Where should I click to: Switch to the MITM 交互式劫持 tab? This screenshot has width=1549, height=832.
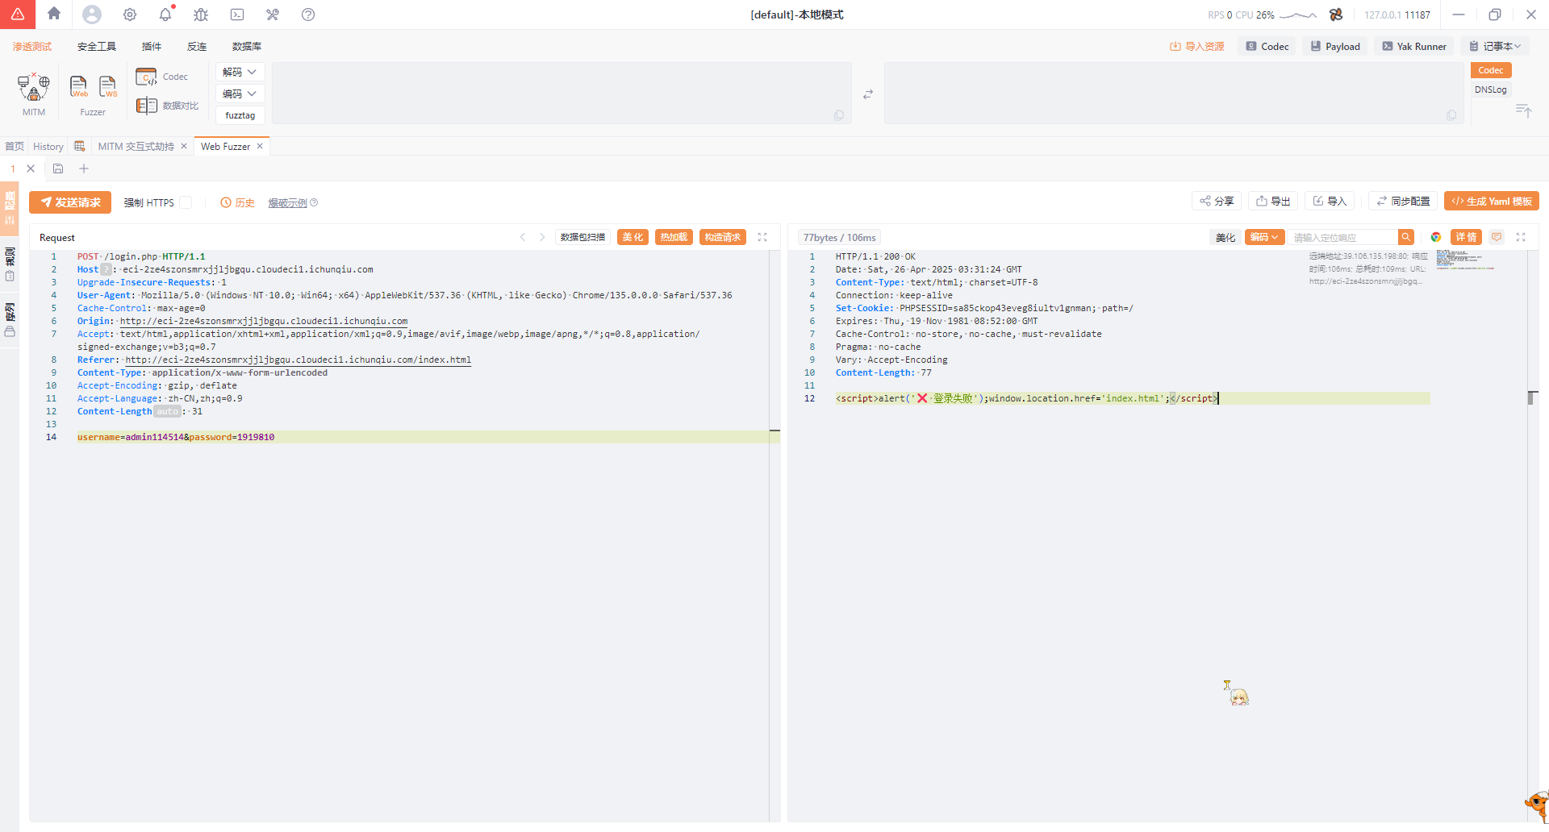click(x=136, y=146)
